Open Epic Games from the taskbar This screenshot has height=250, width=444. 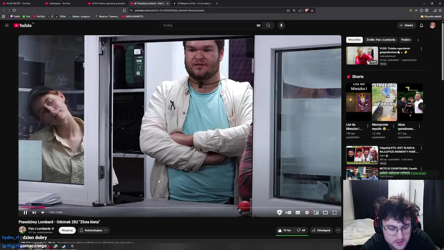click(x=72, y=247)
